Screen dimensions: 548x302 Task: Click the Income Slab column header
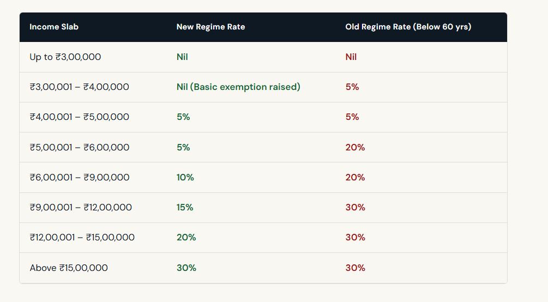(x=54, y=27)
